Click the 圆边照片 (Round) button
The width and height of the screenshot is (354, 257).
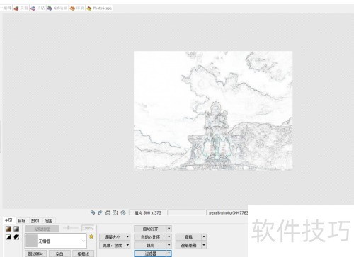35,253
